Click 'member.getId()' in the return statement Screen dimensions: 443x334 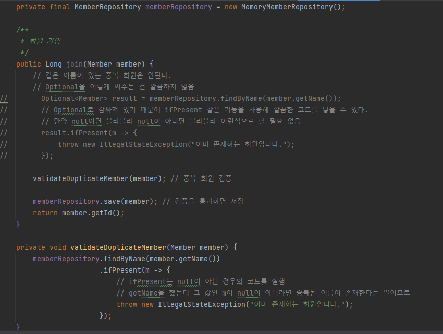91,213
